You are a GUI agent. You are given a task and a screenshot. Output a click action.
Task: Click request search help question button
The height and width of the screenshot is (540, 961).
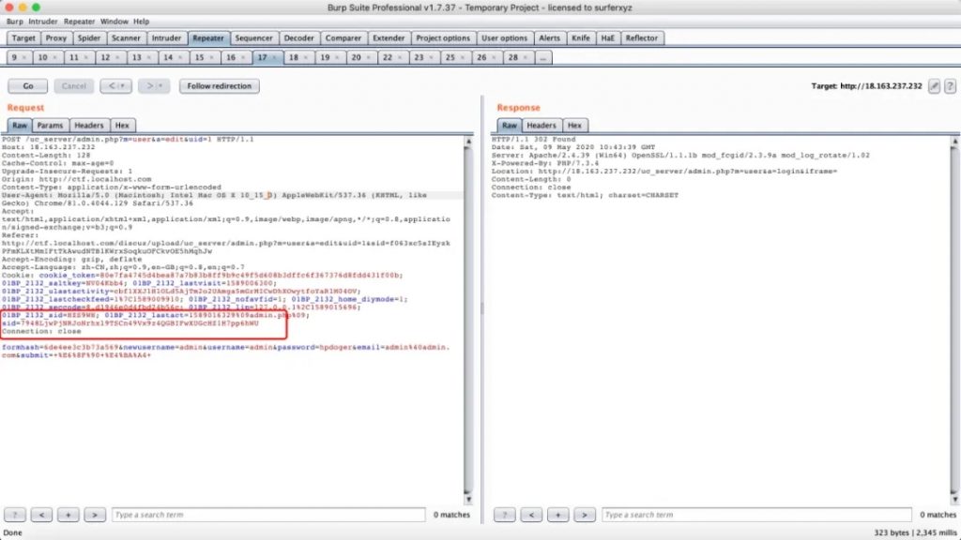[15, 515]
